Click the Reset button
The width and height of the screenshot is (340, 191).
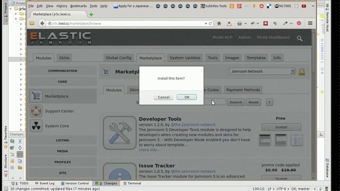click(253, 102)
